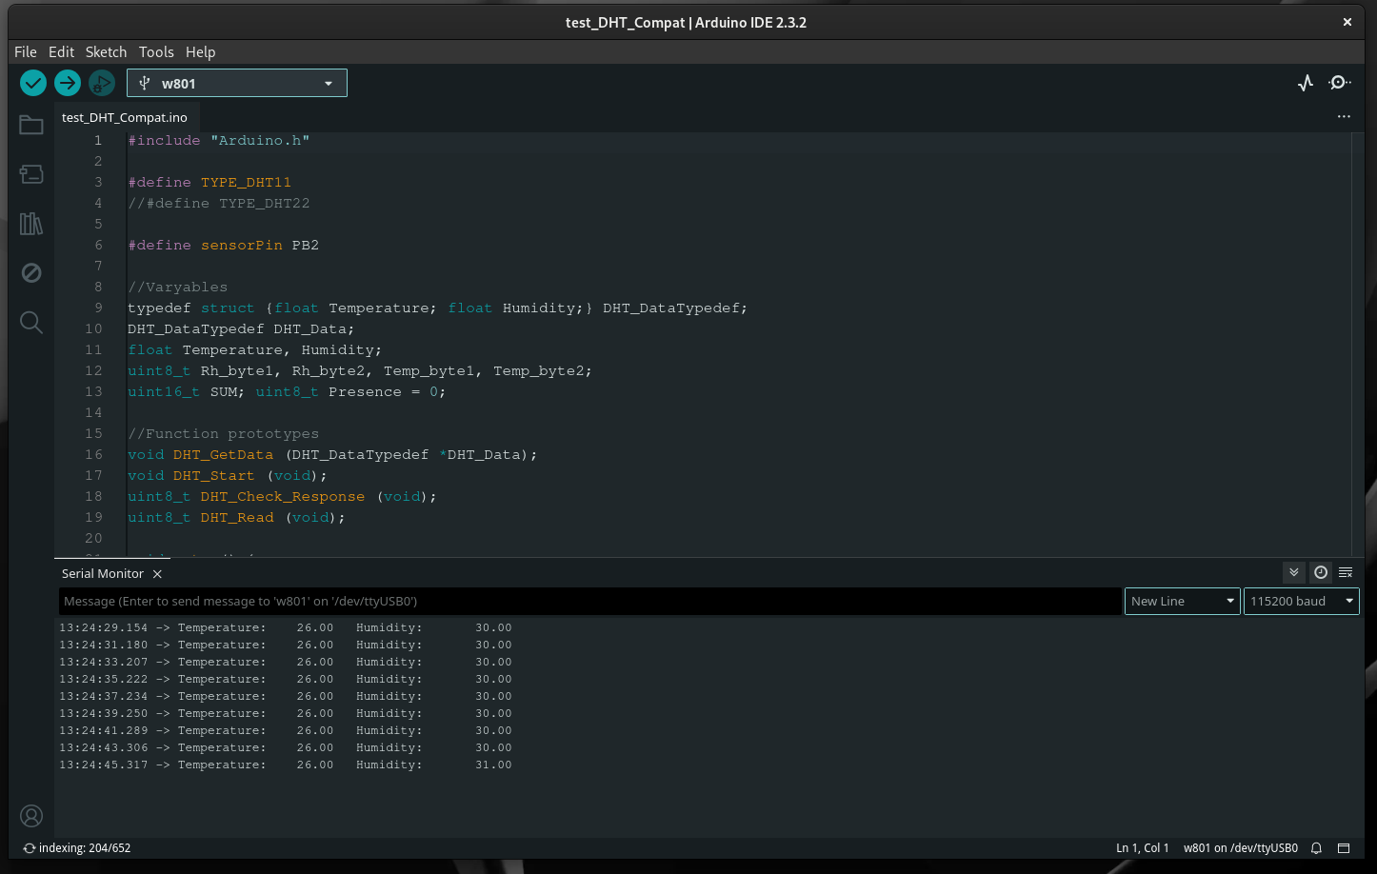
Task: Toggle timestamp display in Serial Monitor
Action: [1321, 572]
